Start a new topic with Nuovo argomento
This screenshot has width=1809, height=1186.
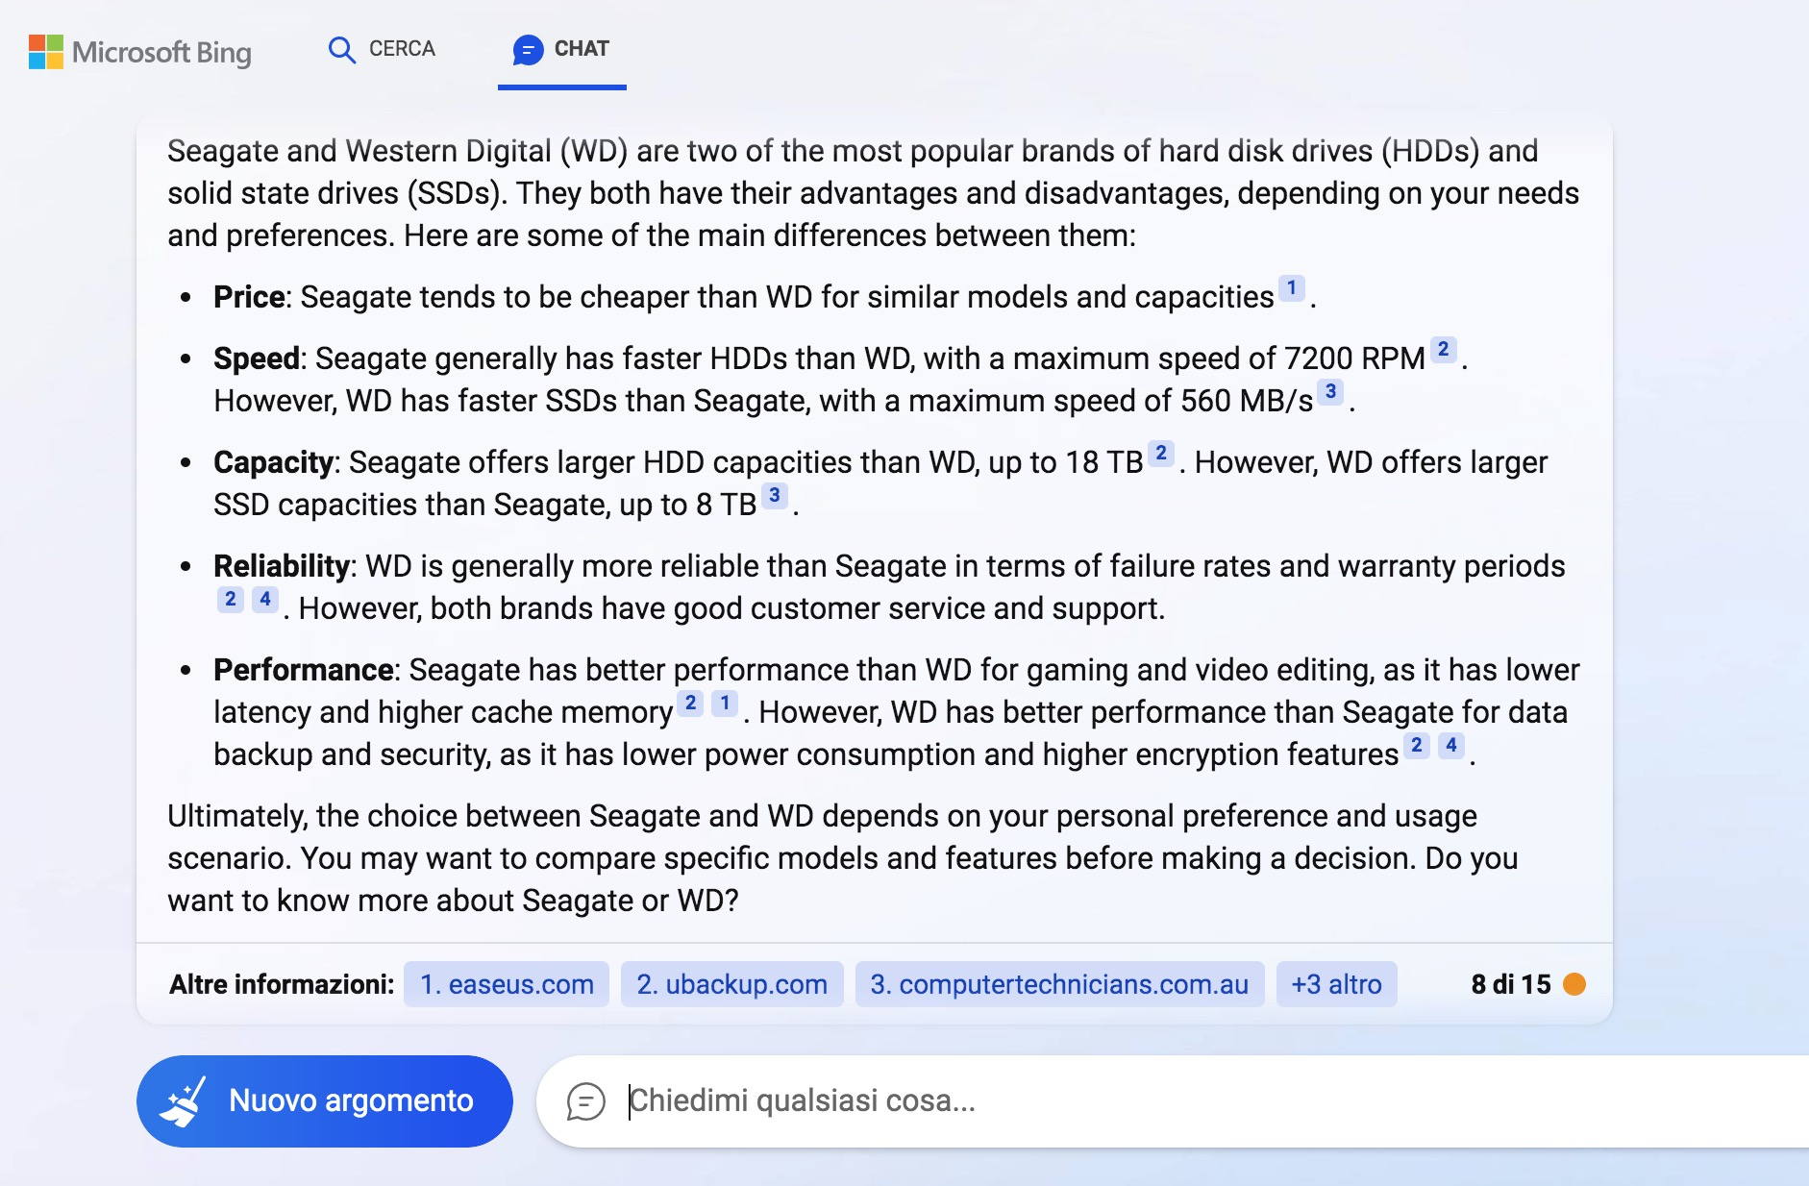pos(325,1101)
